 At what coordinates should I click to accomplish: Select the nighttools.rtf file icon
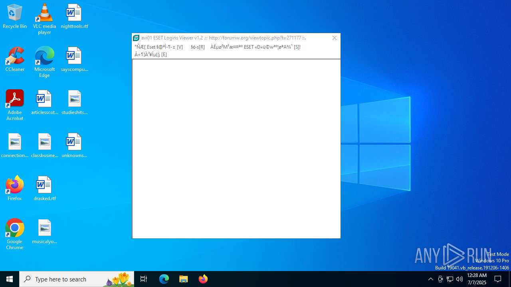pyautogui.click(x=74, y=17)
